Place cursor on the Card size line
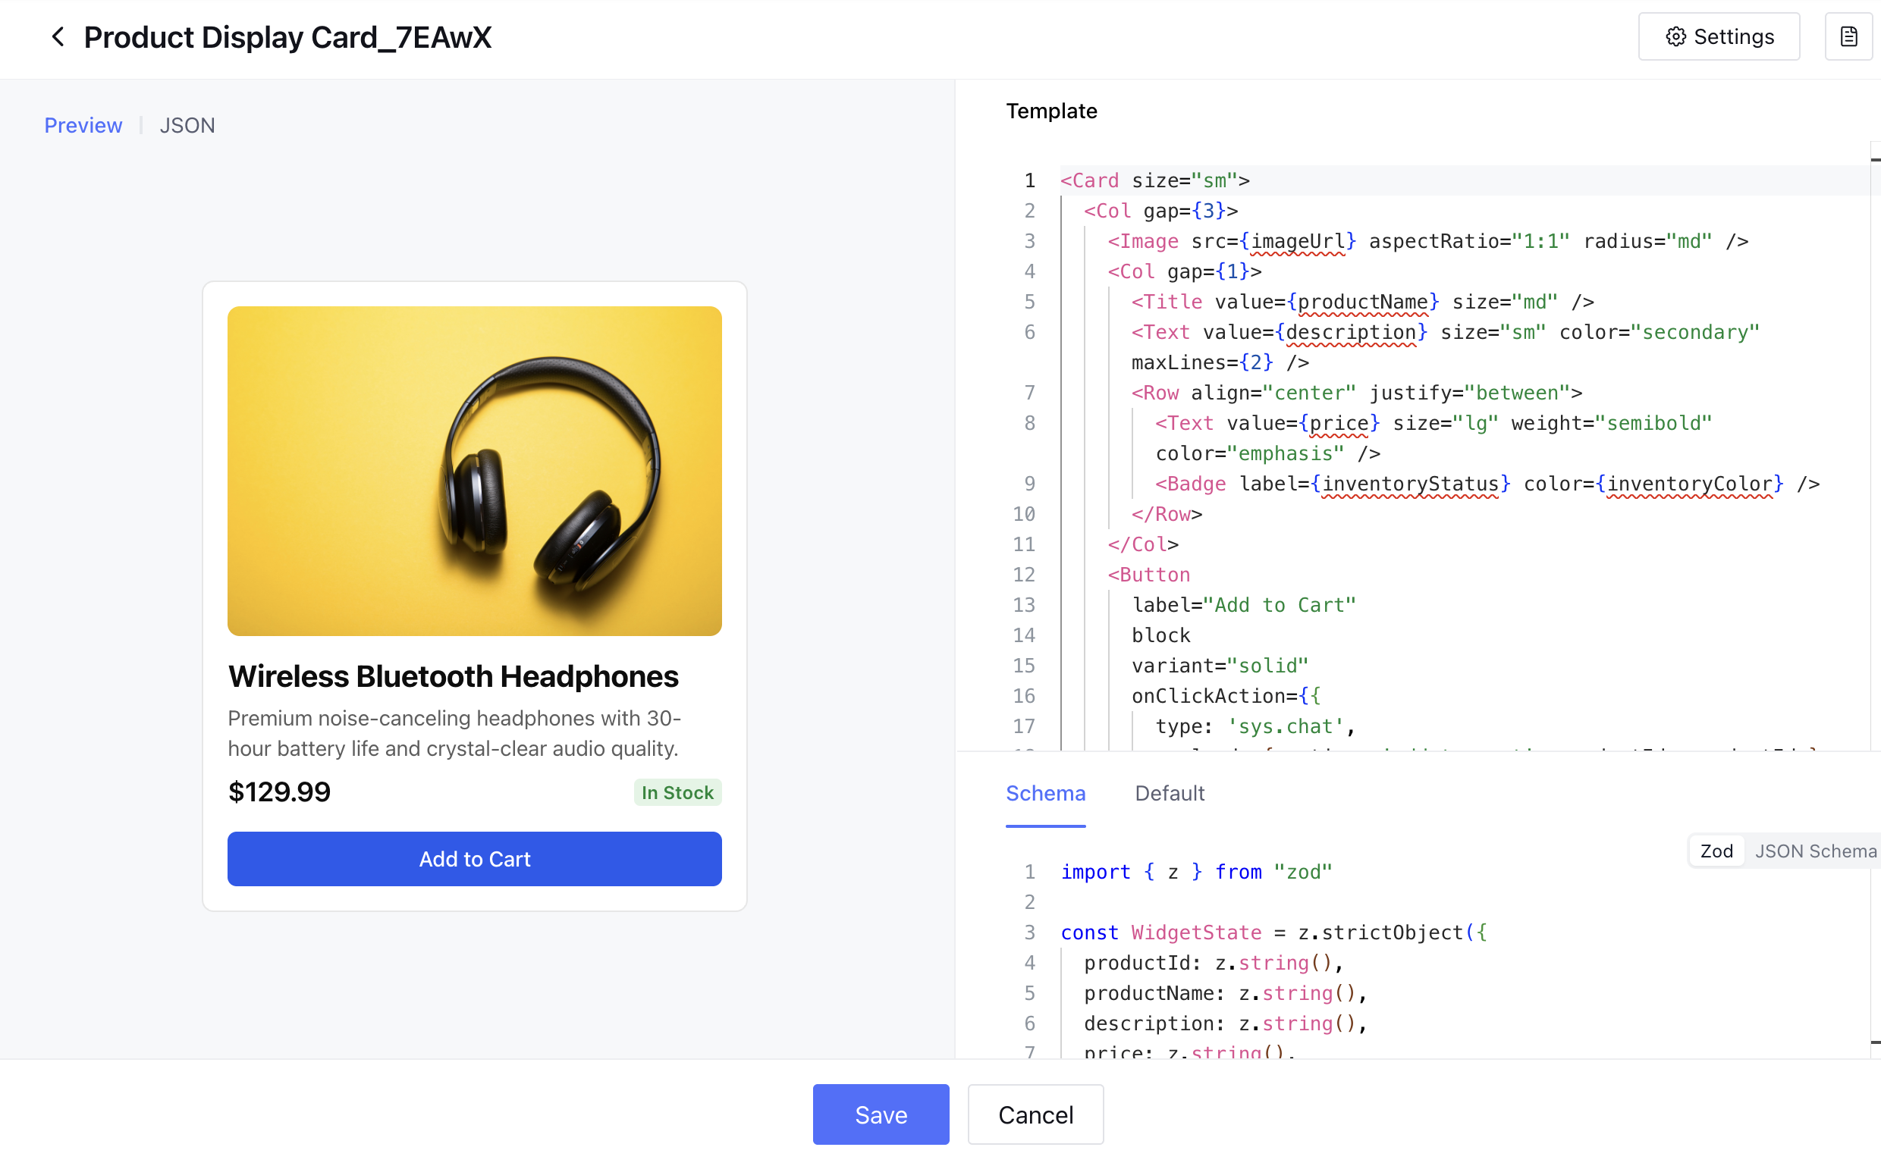Viewport: 1881px width, 1166px height. 1154,180
